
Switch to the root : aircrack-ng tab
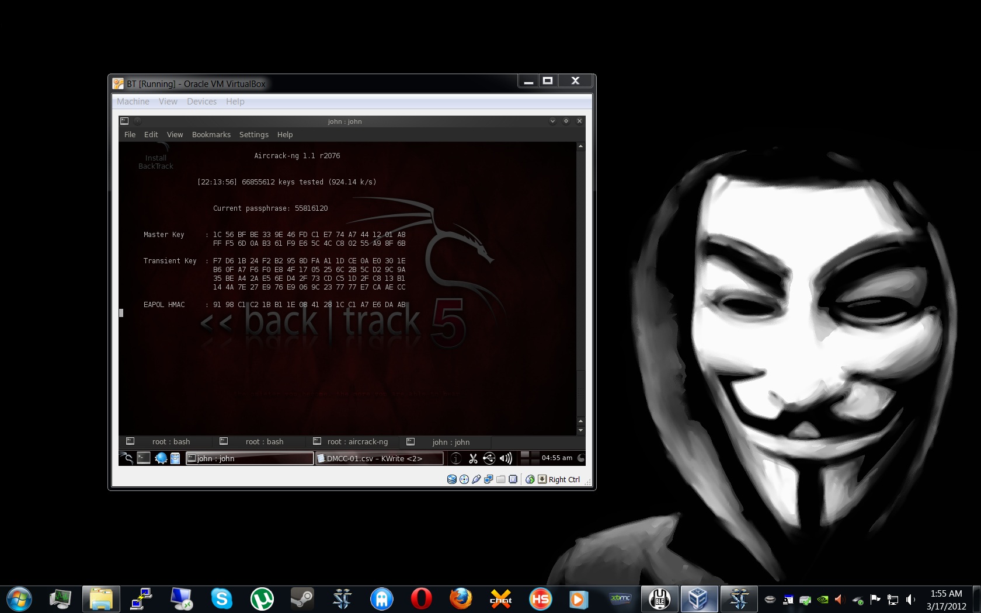coord(352,442)
